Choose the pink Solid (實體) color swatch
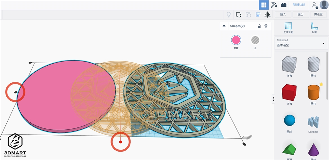Viewport: 329px width, 160px height. (x=236, y=40)
